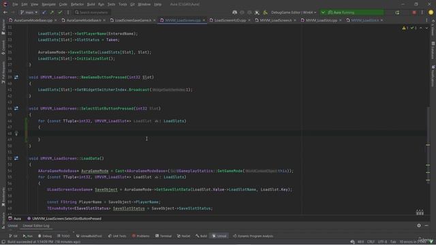
Task: Click the Search everywhere field
Action: [92, 12]
